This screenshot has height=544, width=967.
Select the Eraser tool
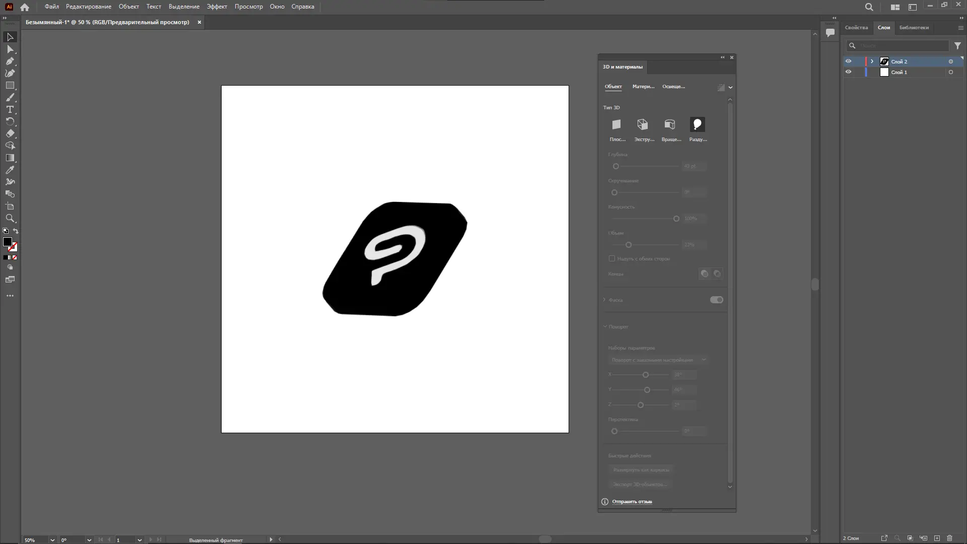(x=10, y=134)
